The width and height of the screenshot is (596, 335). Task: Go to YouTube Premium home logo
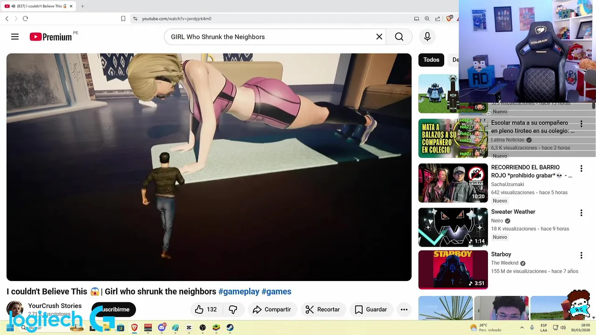point(51,37)
